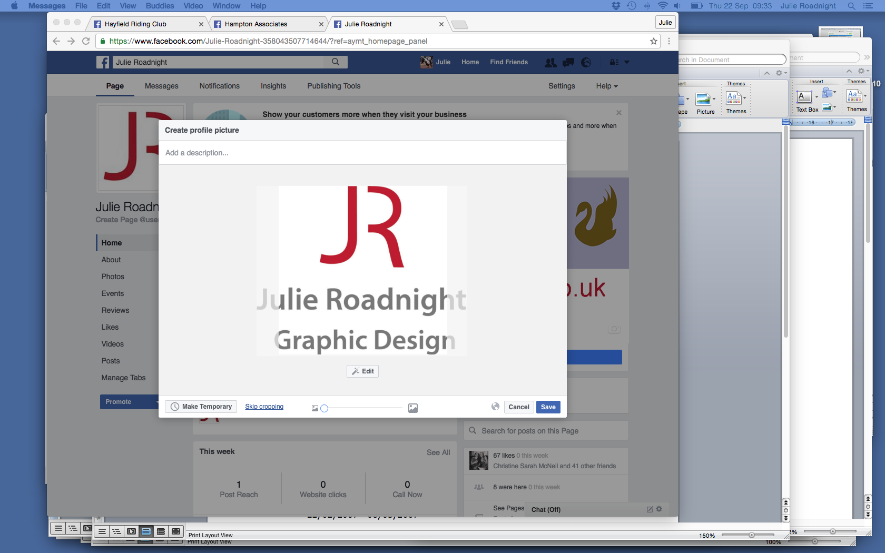The image size is (885, 553).
Task: Click the large image zoom-in icon
Action: 413,408
